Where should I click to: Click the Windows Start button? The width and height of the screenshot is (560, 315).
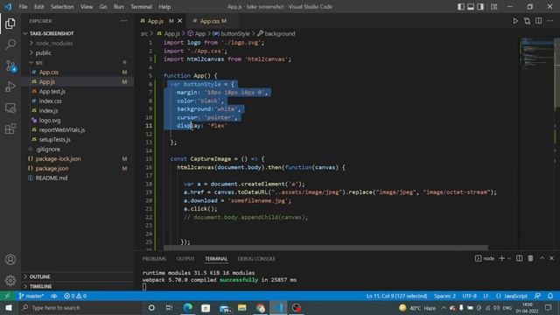click(9, 307)
